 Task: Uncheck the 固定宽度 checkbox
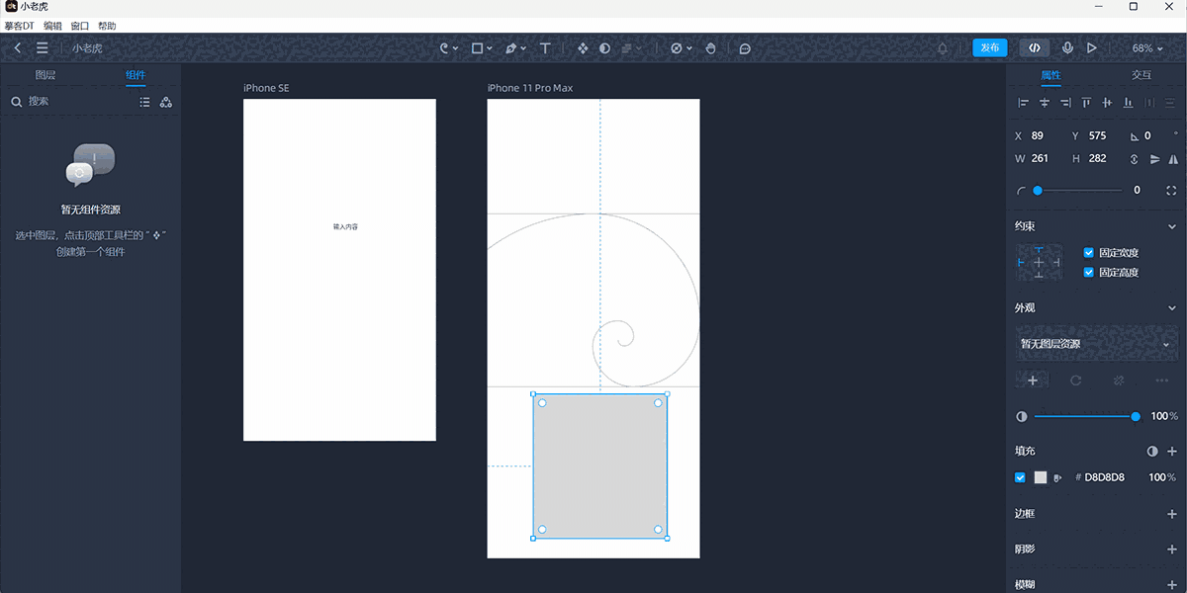(x=1089, y=253)
